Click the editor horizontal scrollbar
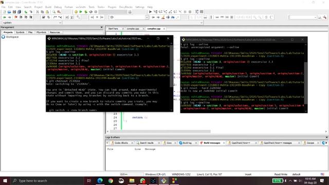The width and height of the screenshot is (329, 185). [160, 132]
